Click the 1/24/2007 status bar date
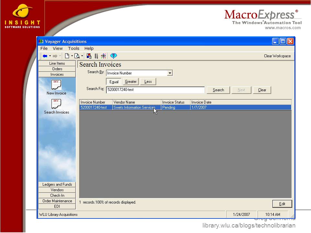This screenshot has width=311, height=233. click(241, 215)
